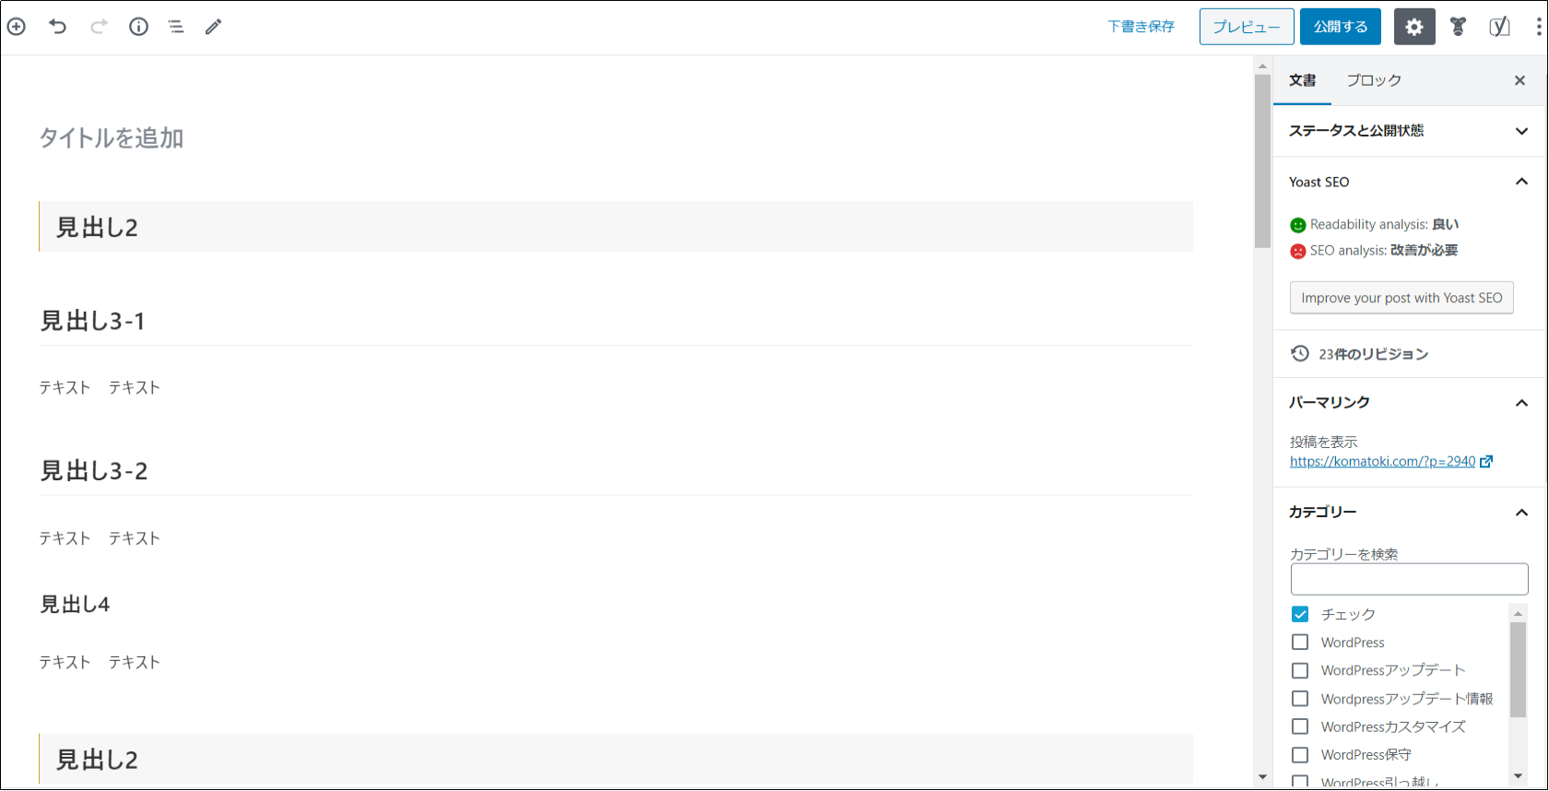Open the three-dot more options menu
This screenshot has height=791, width=1549.
point(1538,27)
